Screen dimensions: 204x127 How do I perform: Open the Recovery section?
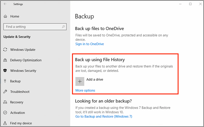pos(17,102)
